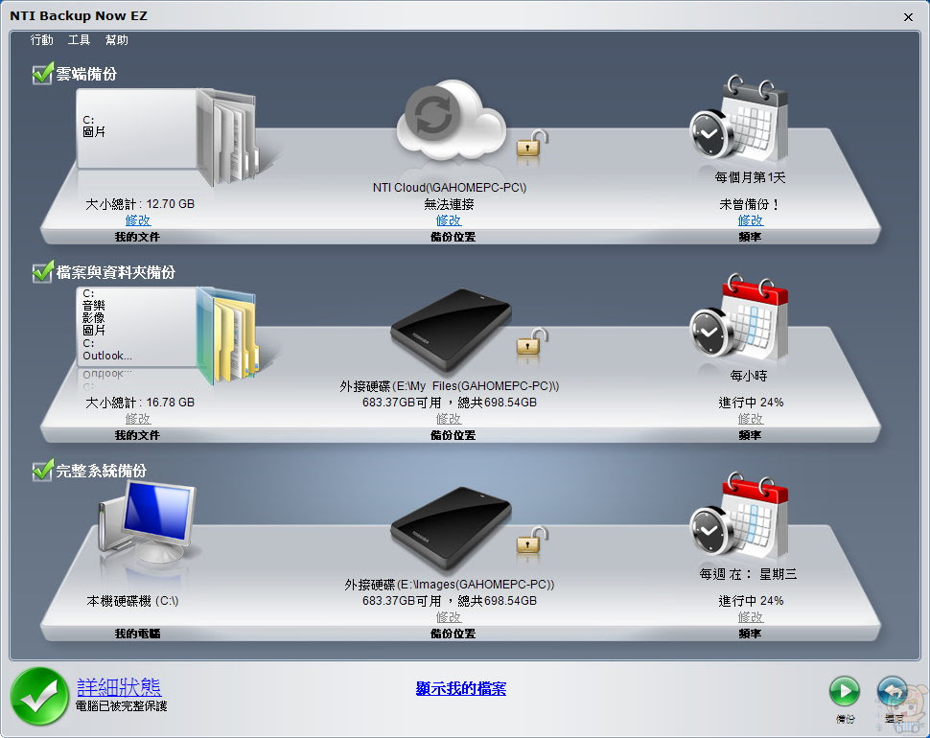Click the 每個月第1天 calendar clock icon
The height and width of the screenshot is (738, 930).
pyautogui.click(x=739, y=118)
